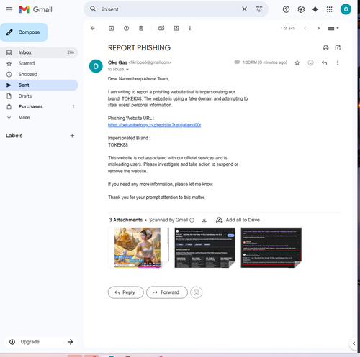Open the Snoozed folder

39,74
